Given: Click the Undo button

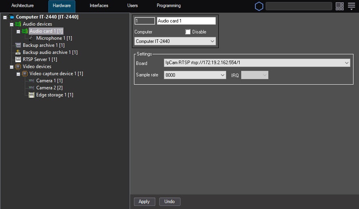Looking at the screenshot, I should tap(169, 202).
